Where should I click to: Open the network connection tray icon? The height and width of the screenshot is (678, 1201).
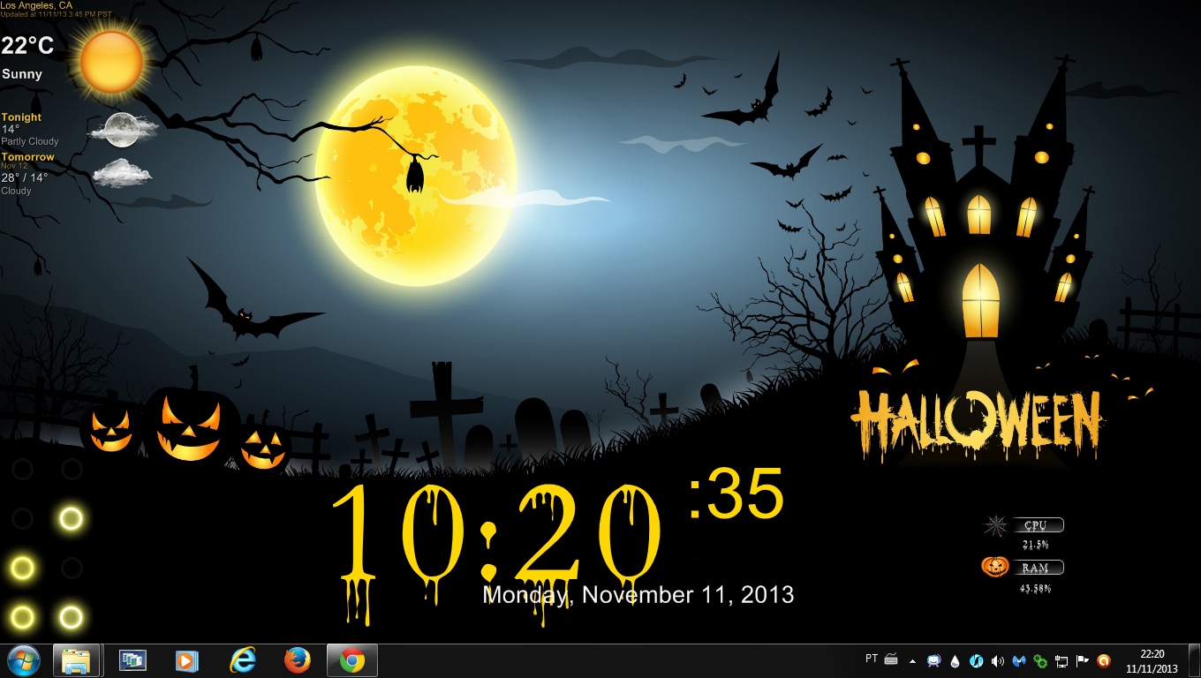pyautogui.click(x=1061, y=661)
